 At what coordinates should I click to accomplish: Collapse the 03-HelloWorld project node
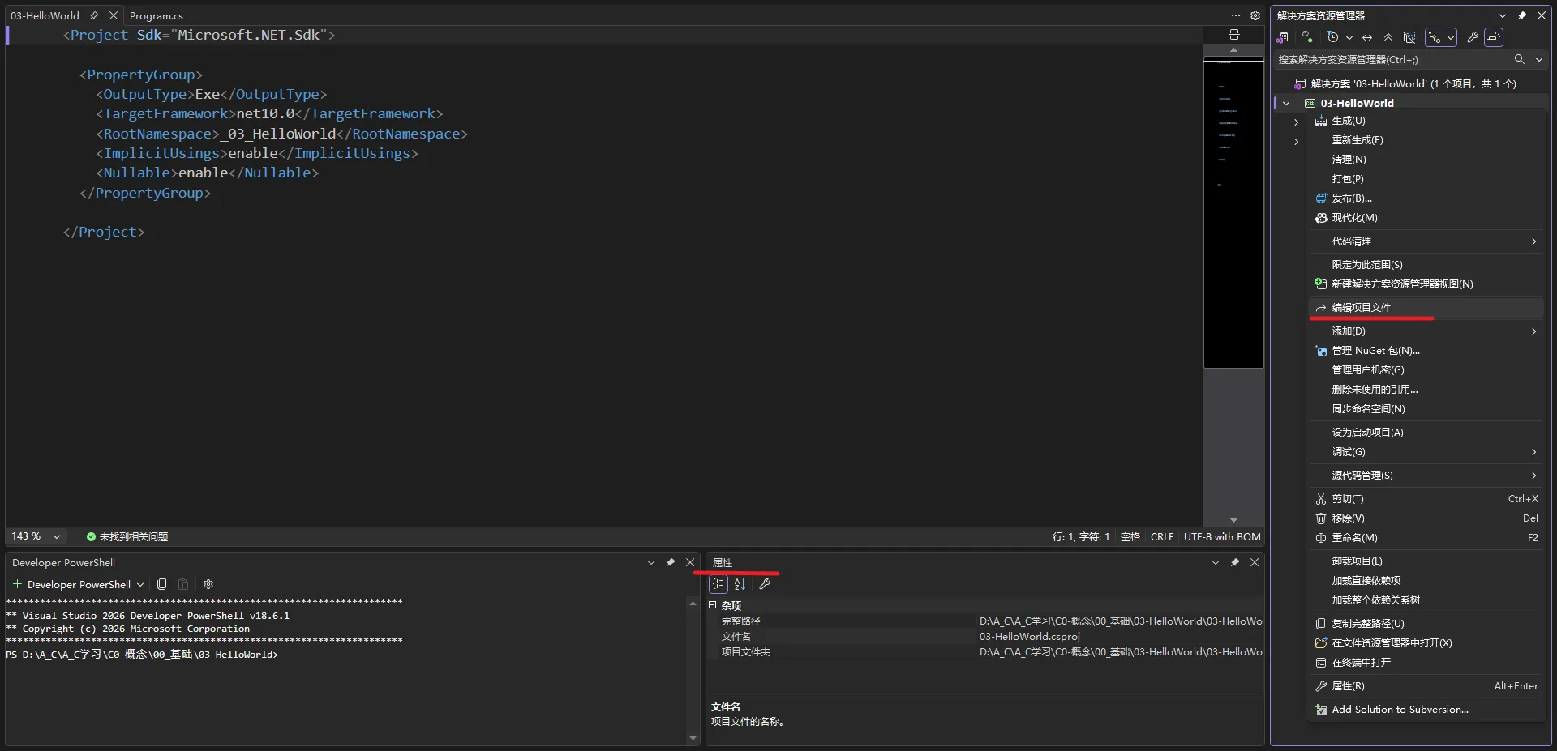(x=1286, y=103)
